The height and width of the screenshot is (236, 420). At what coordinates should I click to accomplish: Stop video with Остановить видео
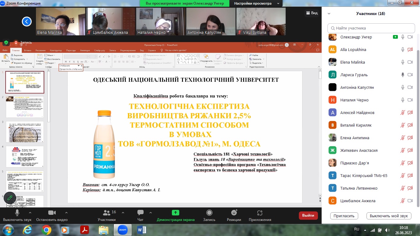(x=52, y=213)
